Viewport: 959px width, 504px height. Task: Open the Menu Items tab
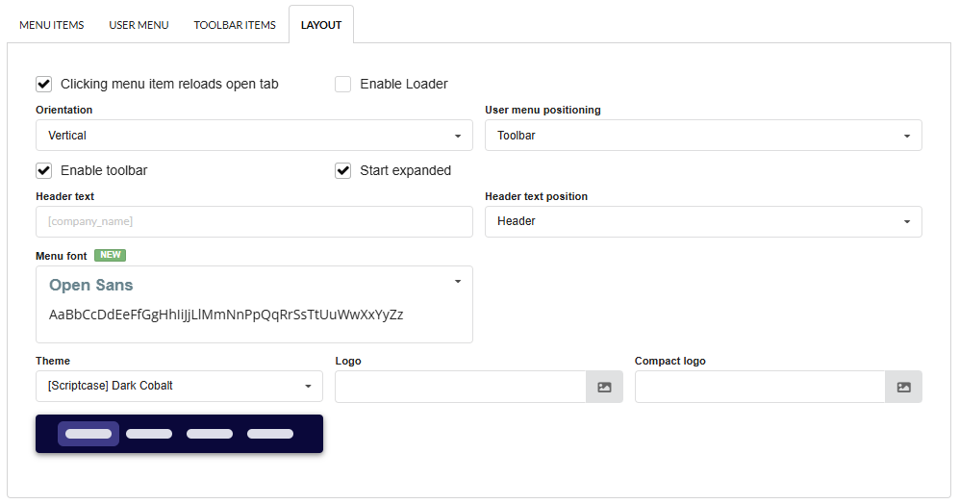(51, 25)
